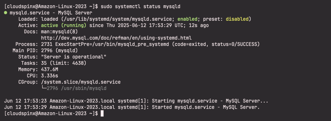The image size is (331, 121).
Task: Click the man:mysqld(8) docs reference
Action: (59, 32)
